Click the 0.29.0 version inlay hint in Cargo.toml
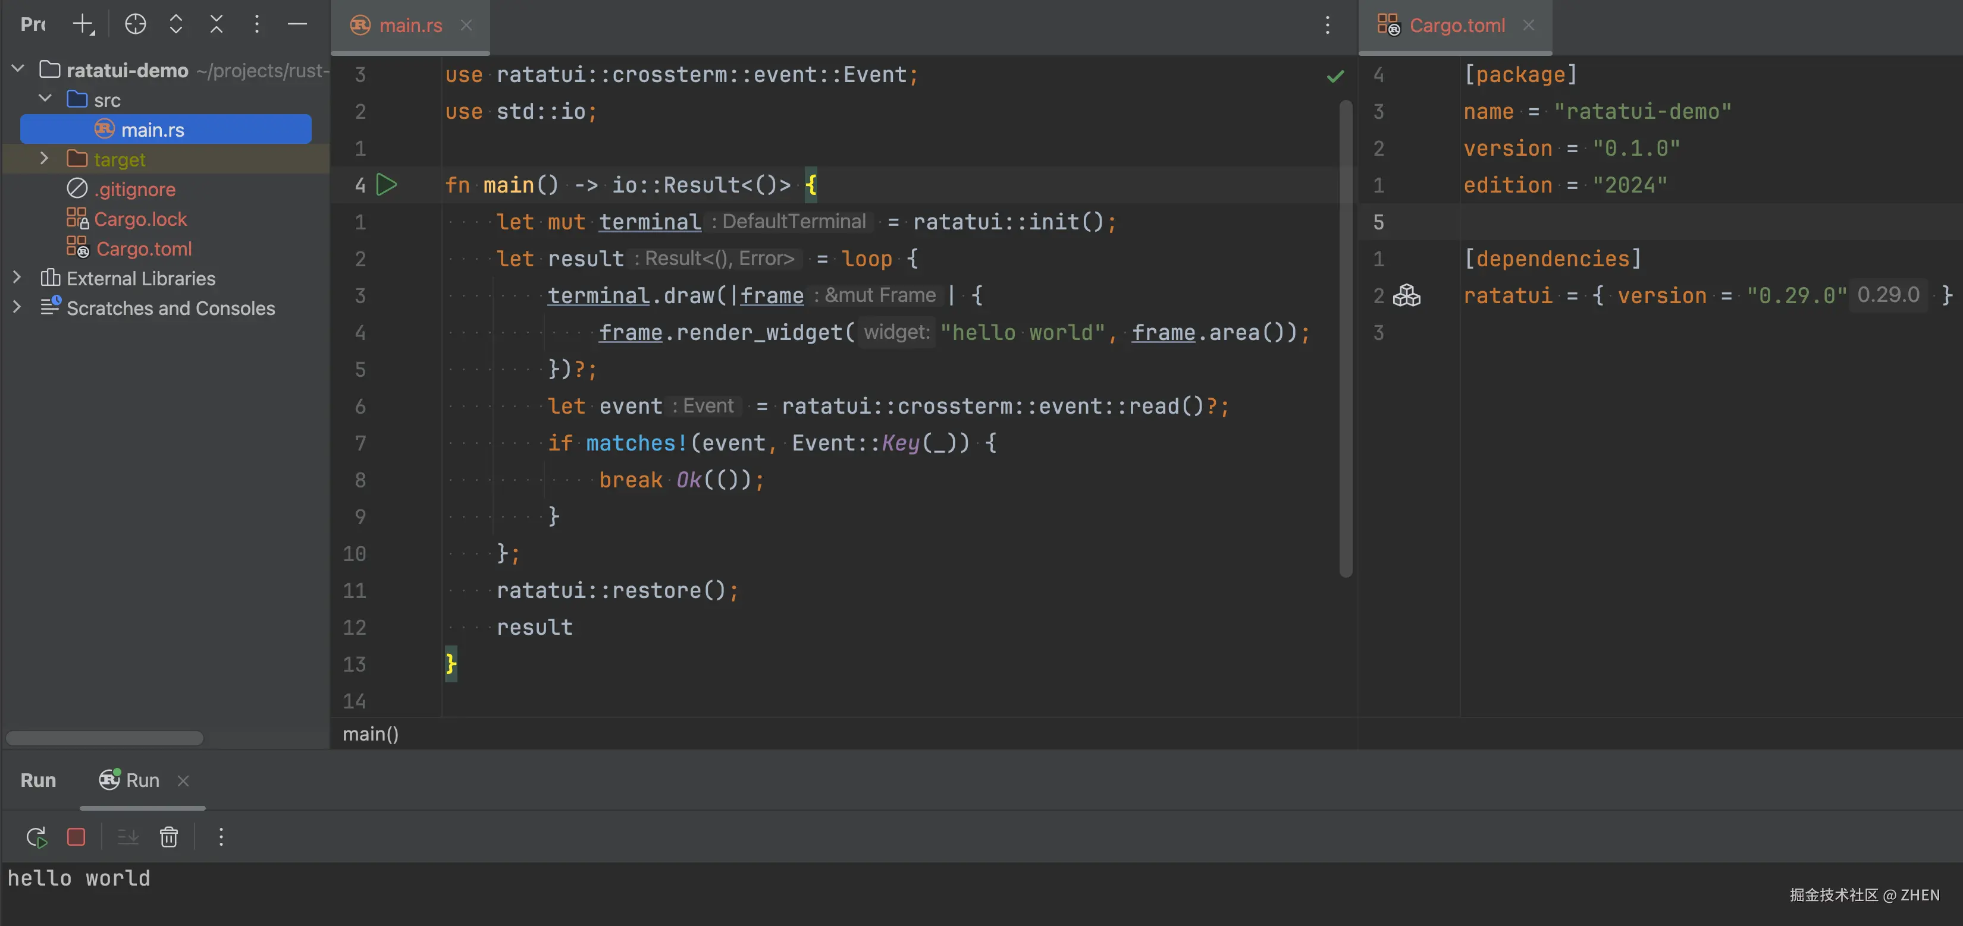Screen dimensions: 1963x926 coord(1888,295)
